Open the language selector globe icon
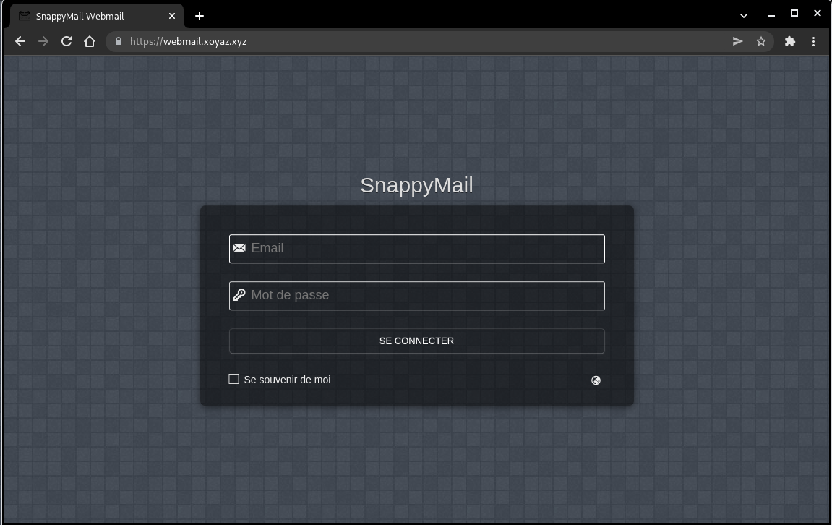 coord(596,380)
